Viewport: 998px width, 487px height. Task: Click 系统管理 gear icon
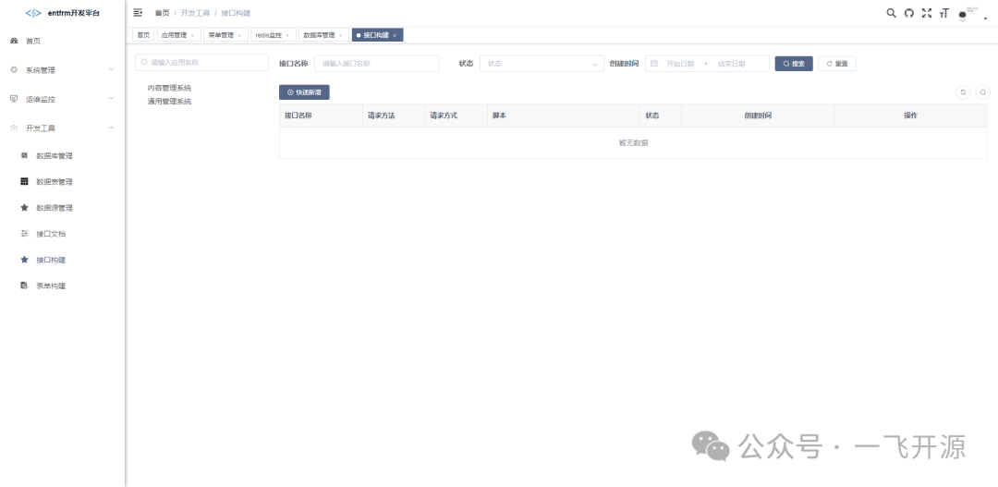(x=14, y=69)
